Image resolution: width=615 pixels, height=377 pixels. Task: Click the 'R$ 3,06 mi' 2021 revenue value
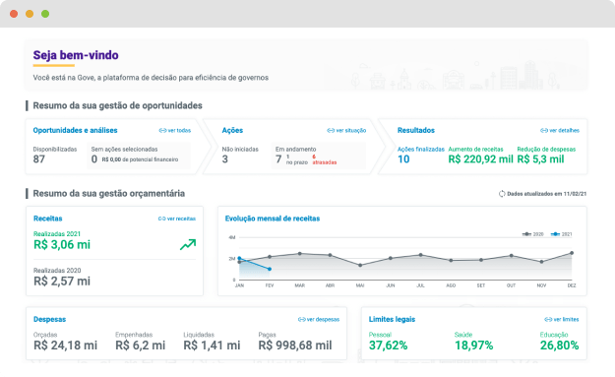click(x=62, y=245)
